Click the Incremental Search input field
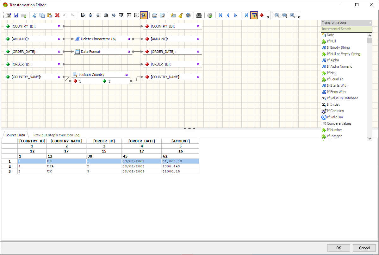The image size is (379, 255). (x=346, y=29)
